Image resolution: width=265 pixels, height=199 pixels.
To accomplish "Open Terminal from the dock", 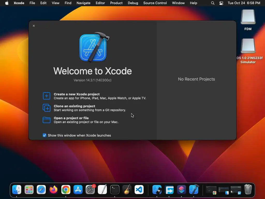I will 115,189.
